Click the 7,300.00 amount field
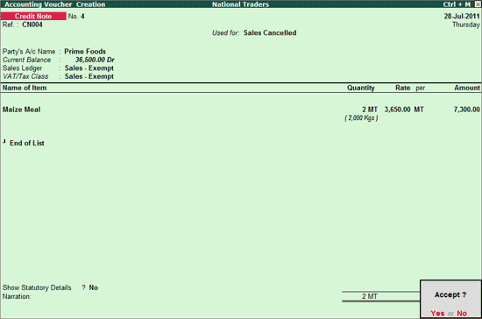Image resolution: width=482 pixels, height=319 pixels. (x=466, y=110)
